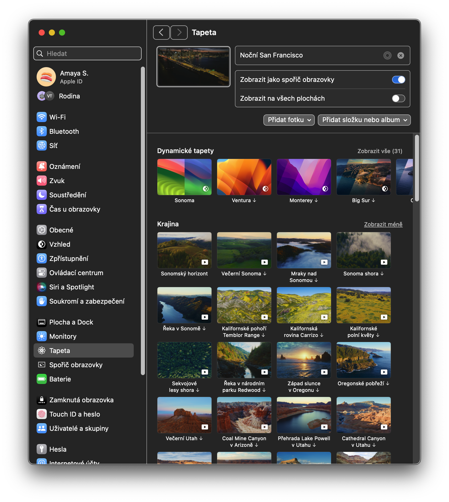Viewport: 449px width, 502px height.
Task: Select Monitory in the sidebar
Action: 63,336
